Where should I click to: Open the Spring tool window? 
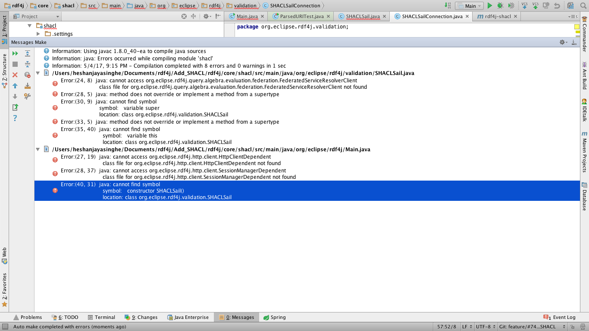274,317
